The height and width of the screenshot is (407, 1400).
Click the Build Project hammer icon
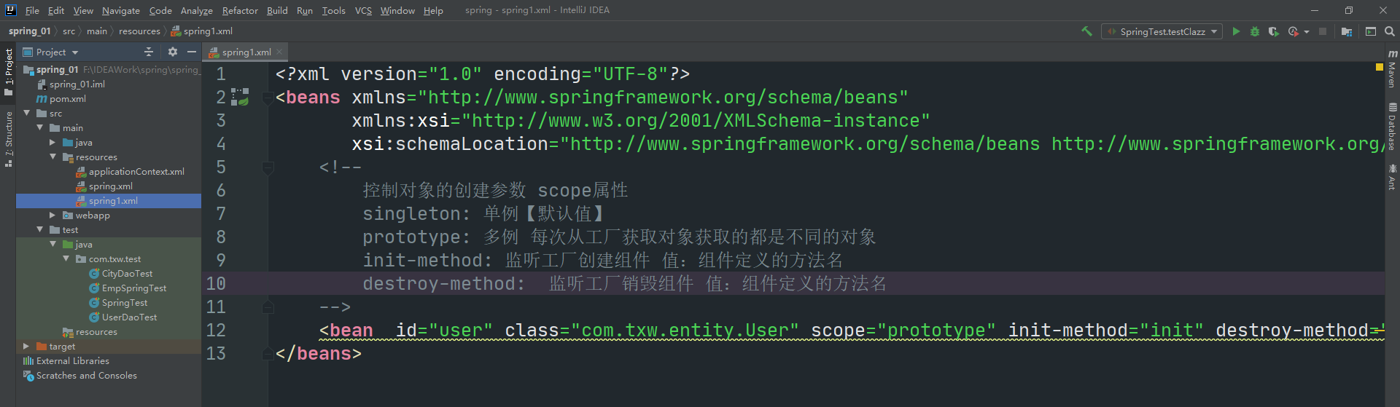click(1086, 31)
